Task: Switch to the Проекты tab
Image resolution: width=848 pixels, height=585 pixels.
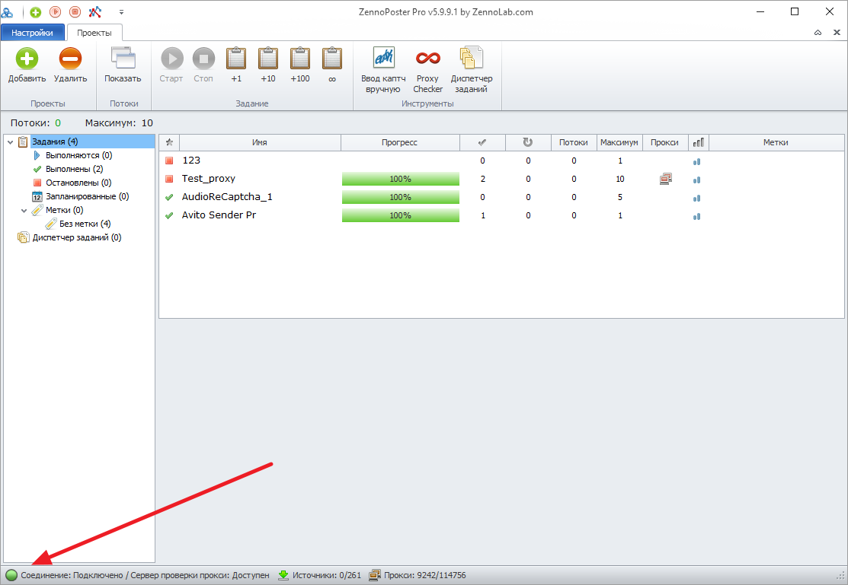Action: [94, 33]
